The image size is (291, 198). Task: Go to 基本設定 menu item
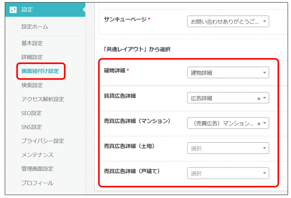[x=32, y=43]
